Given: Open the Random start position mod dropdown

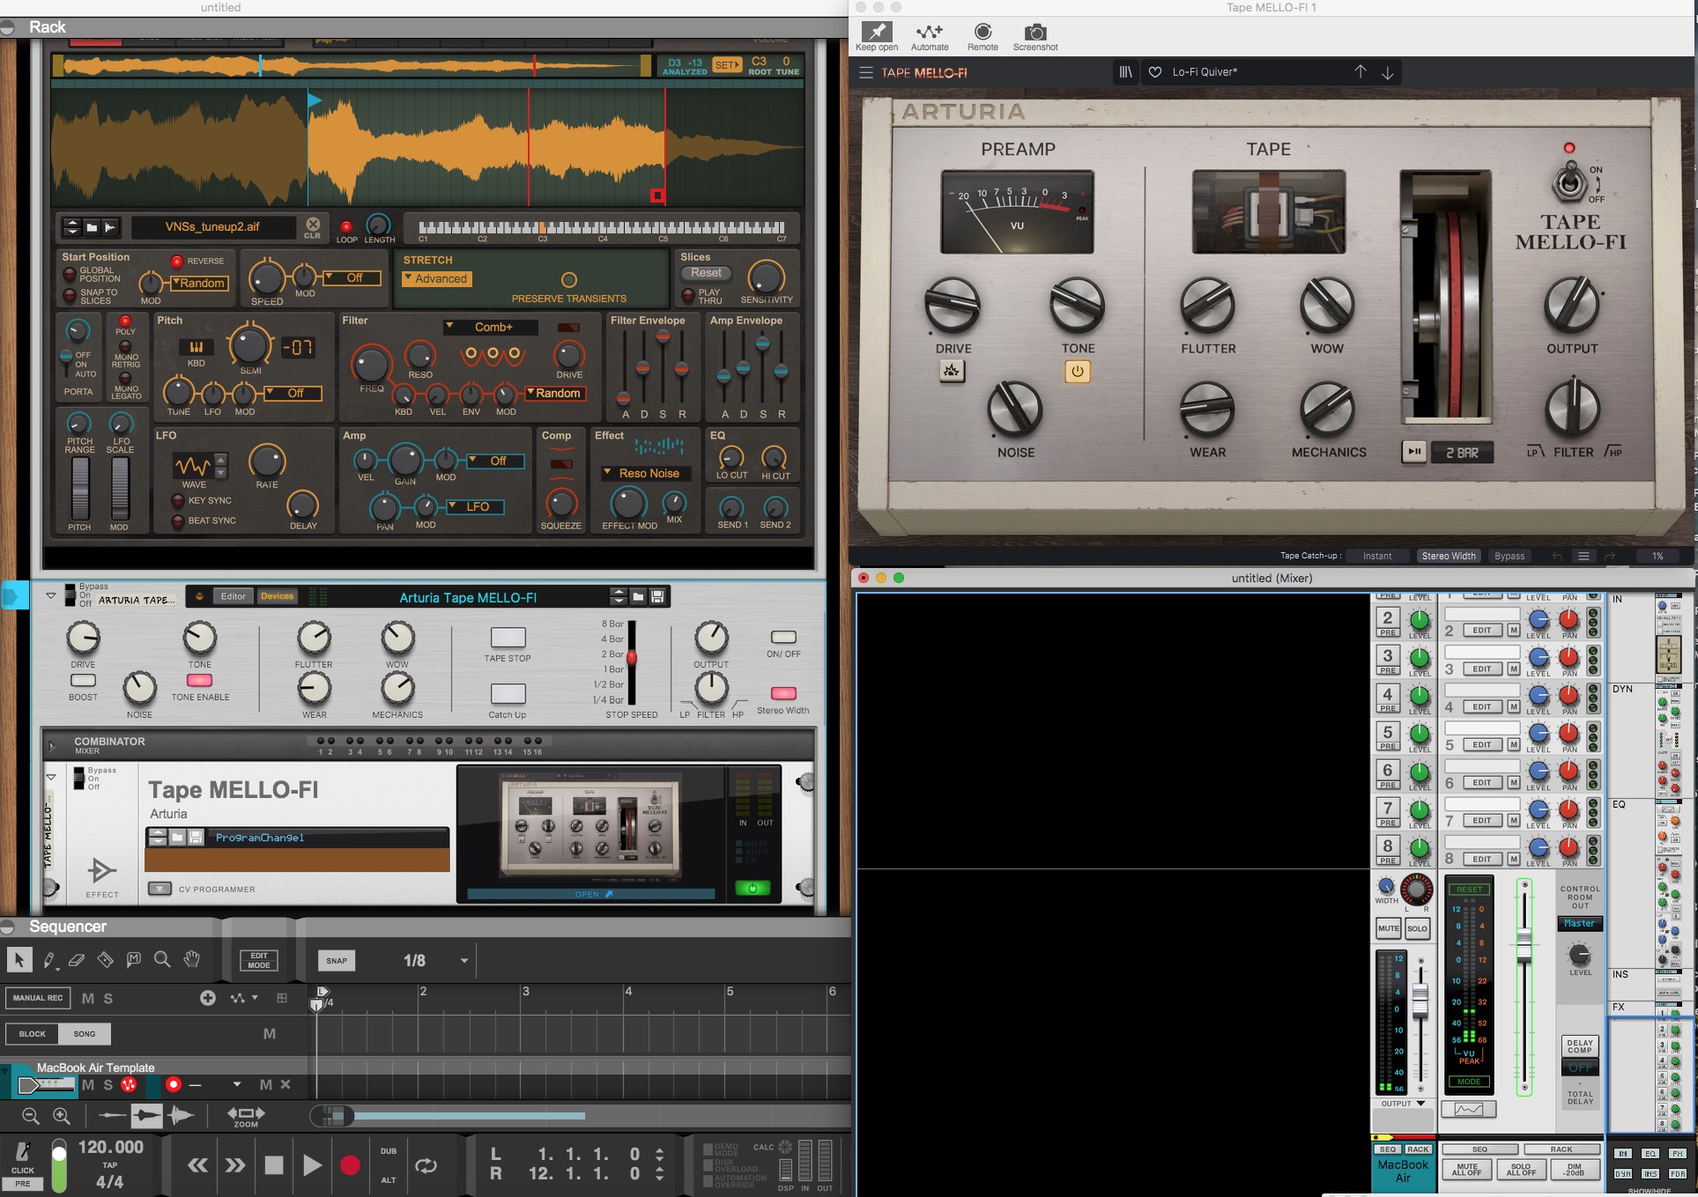Looking at the screenshot, I should coord(198,283).
